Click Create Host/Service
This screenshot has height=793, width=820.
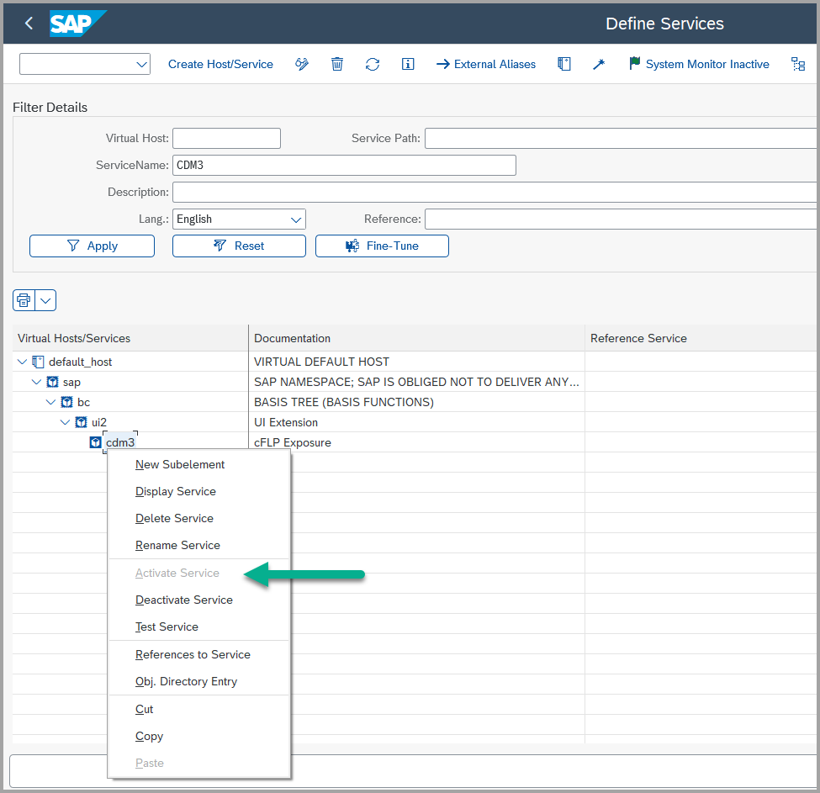[x=220, y=64]
